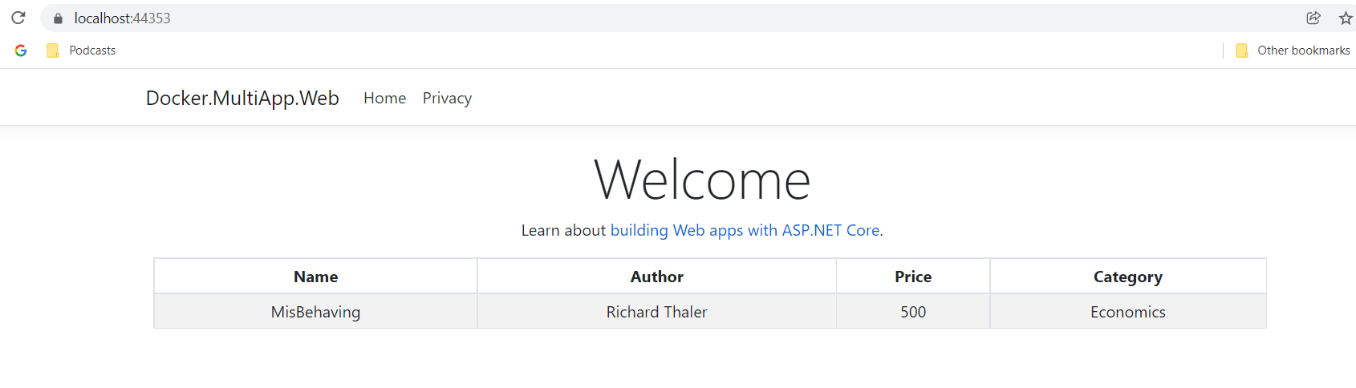Viewport: 1356px width, 388px height.
Task: Click the Category column header
Action: click(1128, 277)
